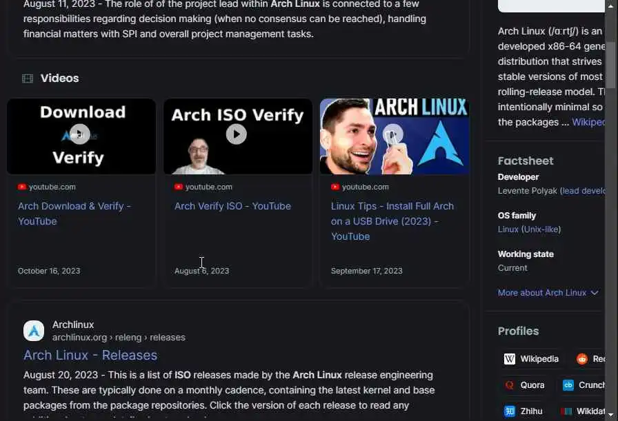Image resolution: width=618 pixels, height=421 pixels.
Task: Click the August 6, 2023 video date
Action: (x=201, y=271)
